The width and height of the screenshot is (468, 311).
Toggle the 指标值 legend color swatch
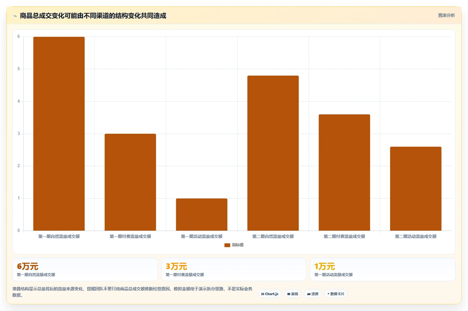tap(227, 245)
